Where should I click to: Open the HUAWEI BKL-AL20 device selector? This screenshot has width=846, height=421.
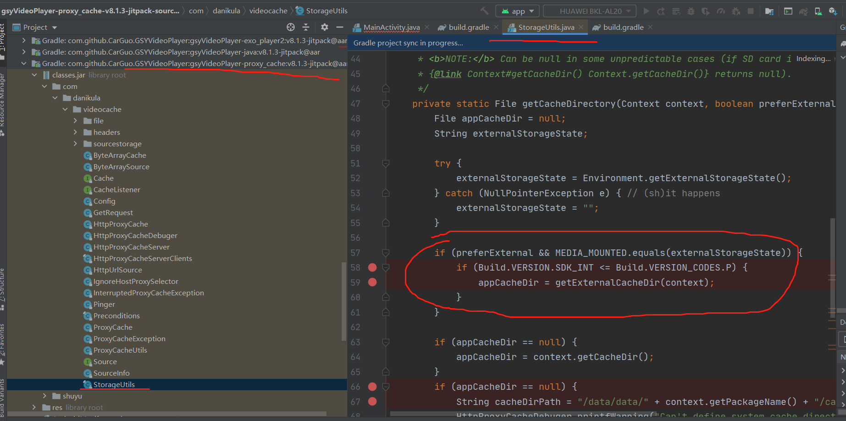click(x=589, y=10)
